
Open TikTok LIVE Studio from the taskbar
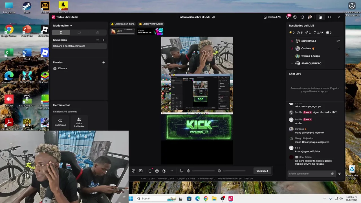pos(230,198)
